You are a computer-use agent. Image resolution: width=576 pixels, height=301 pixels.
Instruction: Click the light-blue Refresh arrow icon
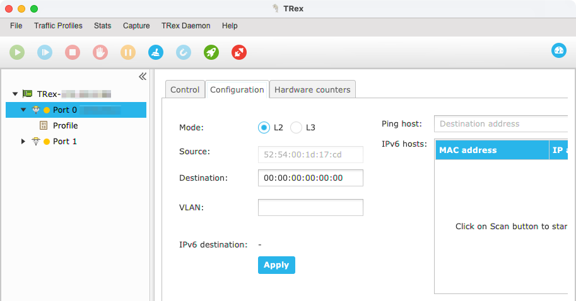pyautogui.click(x=184, y=52)
